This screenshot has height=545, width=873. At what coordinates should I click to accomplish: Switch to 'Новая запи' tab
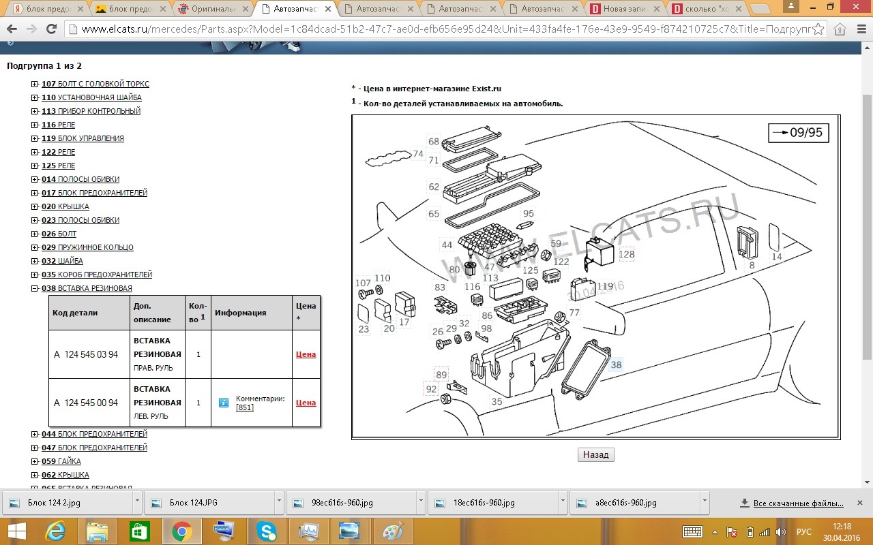625,10
